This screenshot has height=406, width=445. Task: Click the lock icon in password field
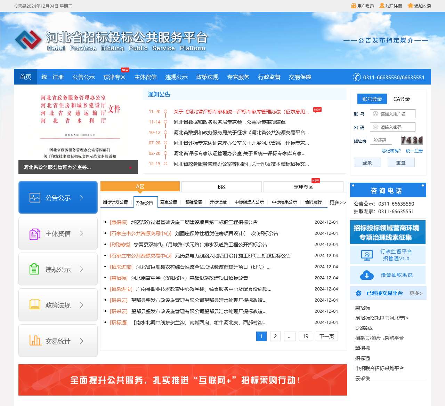(375, 127)
